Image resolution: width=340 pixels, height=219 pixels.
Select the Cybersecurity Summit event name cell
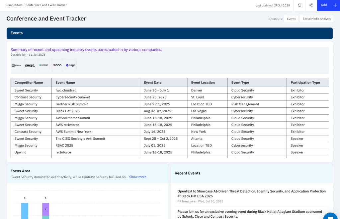(x=96, y=97)
